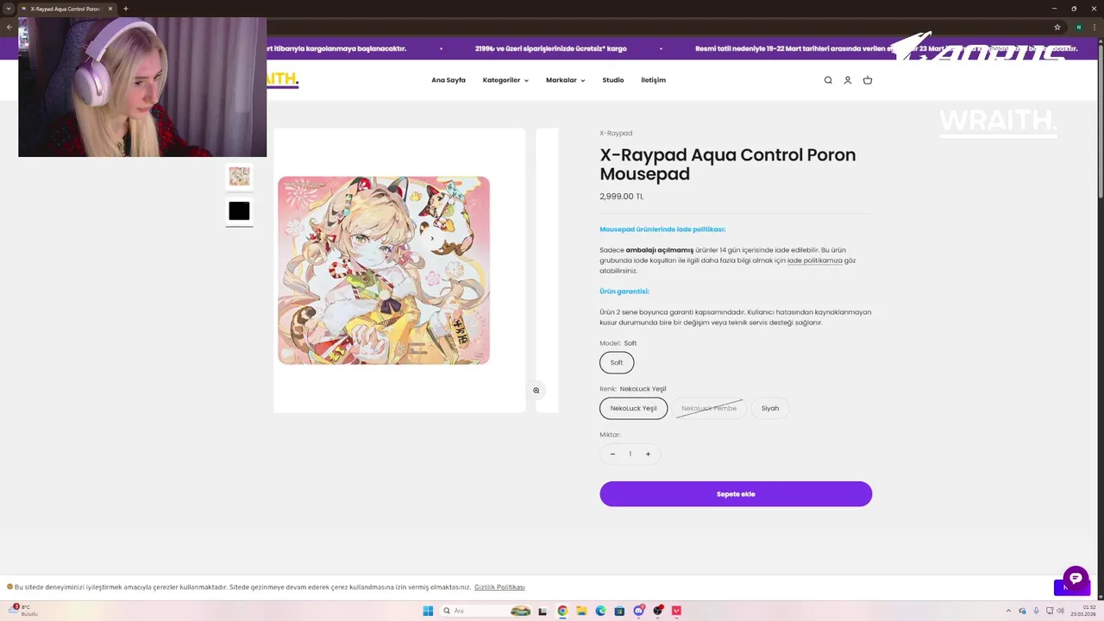Open the account login icon
1104x621 pixels.
pyautogui.click(x=848, y=80)
